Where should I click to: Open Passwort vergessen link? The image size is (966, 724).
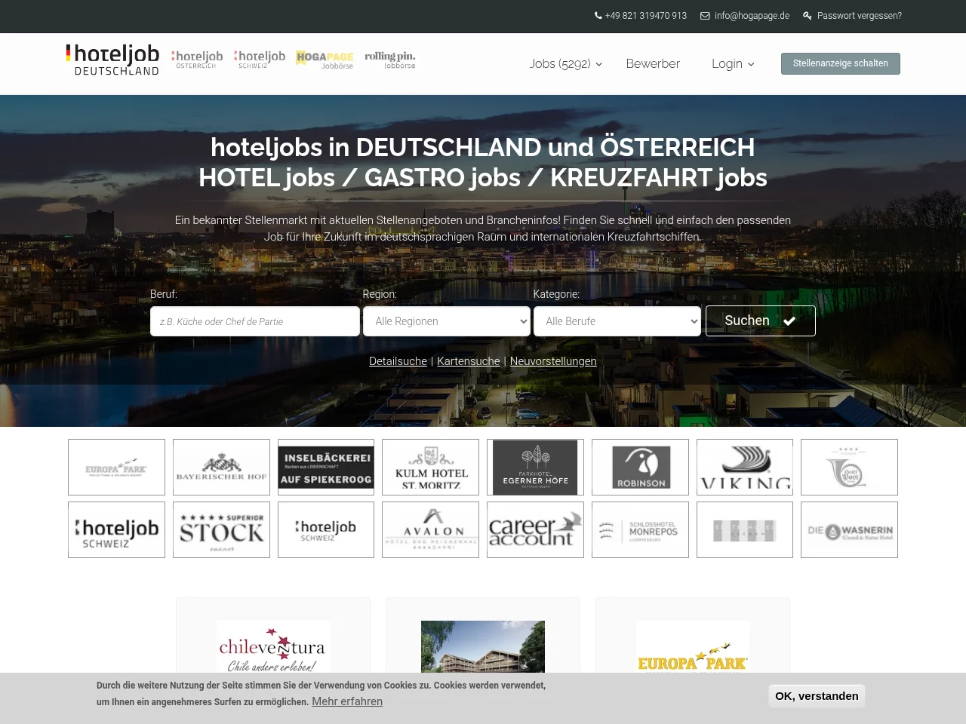853,16
